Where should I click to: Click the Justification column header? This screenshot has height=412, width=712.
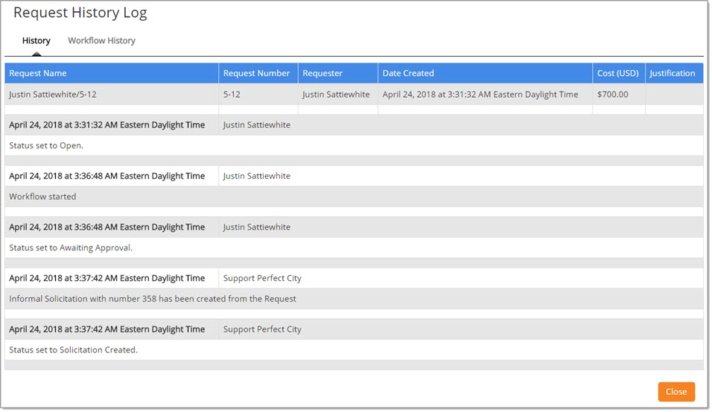click(x=672, y=73)
